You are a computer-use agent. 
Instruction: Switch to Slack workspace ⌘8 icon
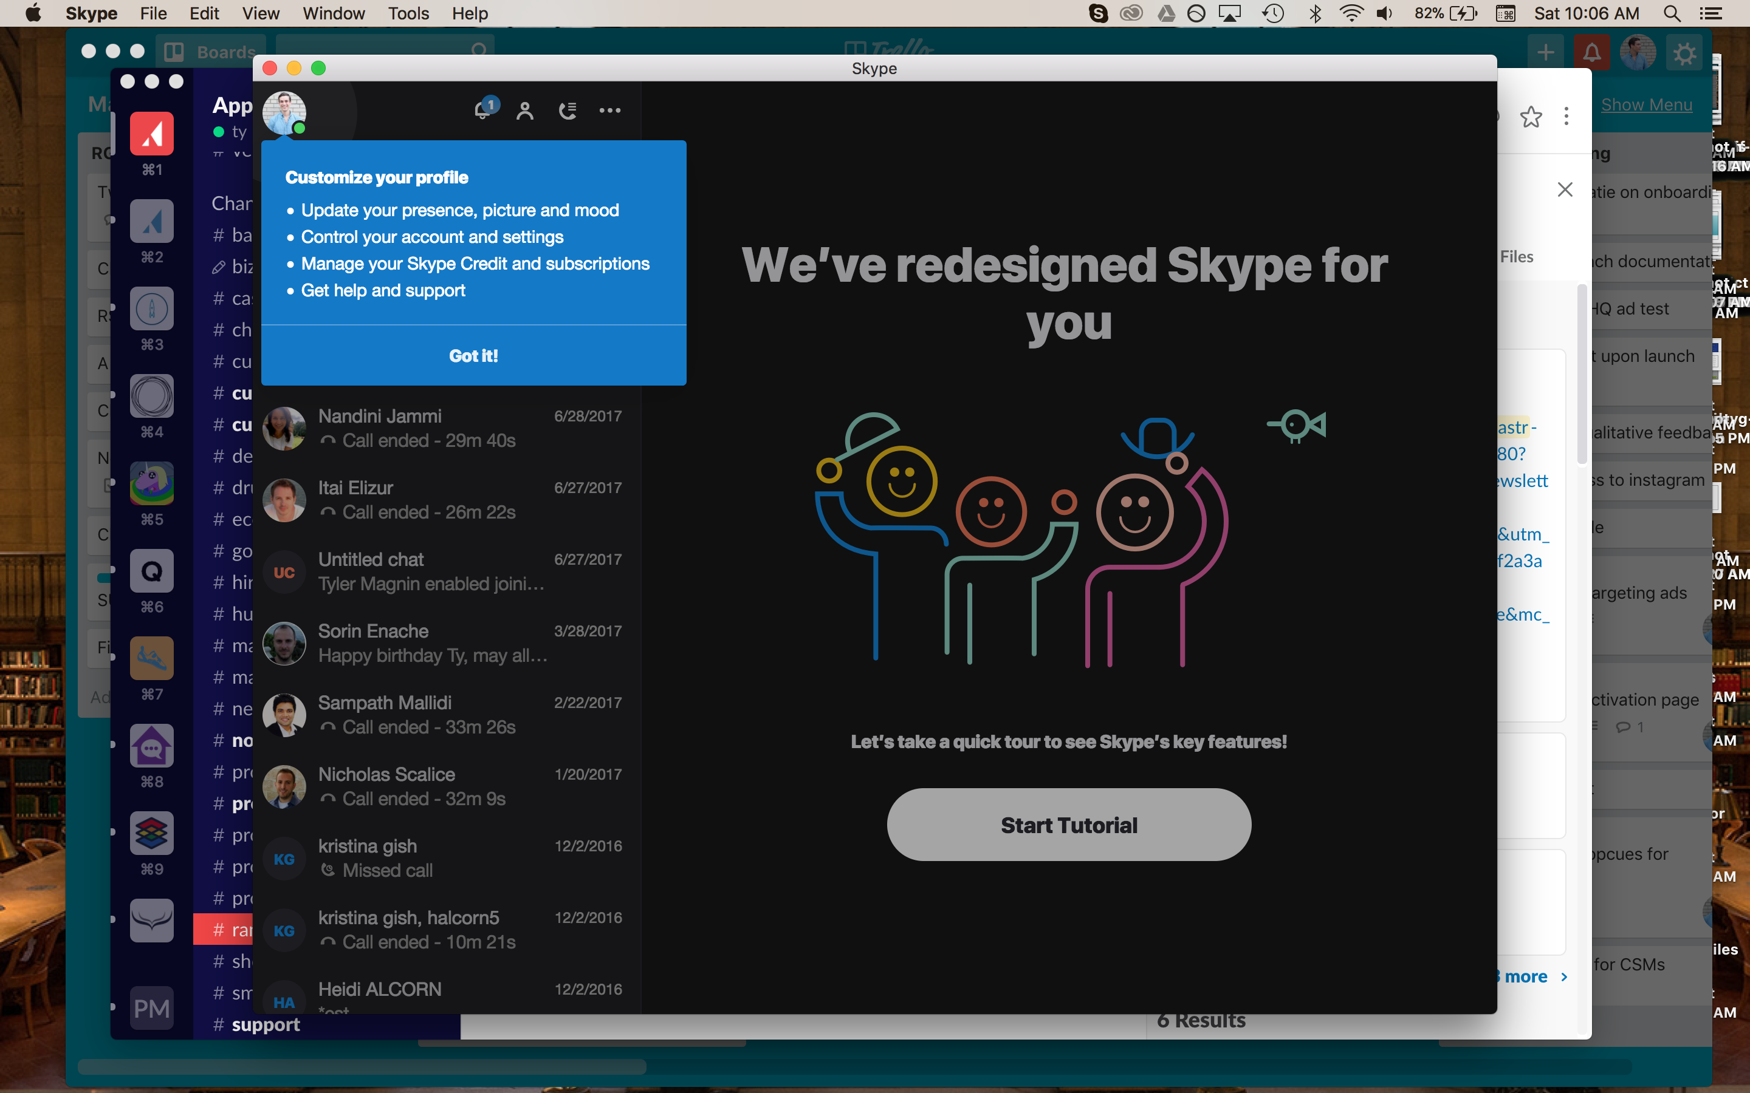152,746
